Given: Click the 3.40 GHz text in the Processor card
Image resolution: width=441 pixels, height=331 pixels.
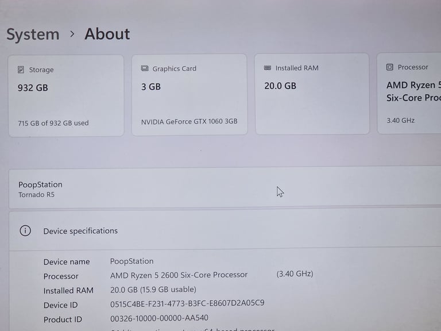Looking at the screenshot, I should [400, 121].
